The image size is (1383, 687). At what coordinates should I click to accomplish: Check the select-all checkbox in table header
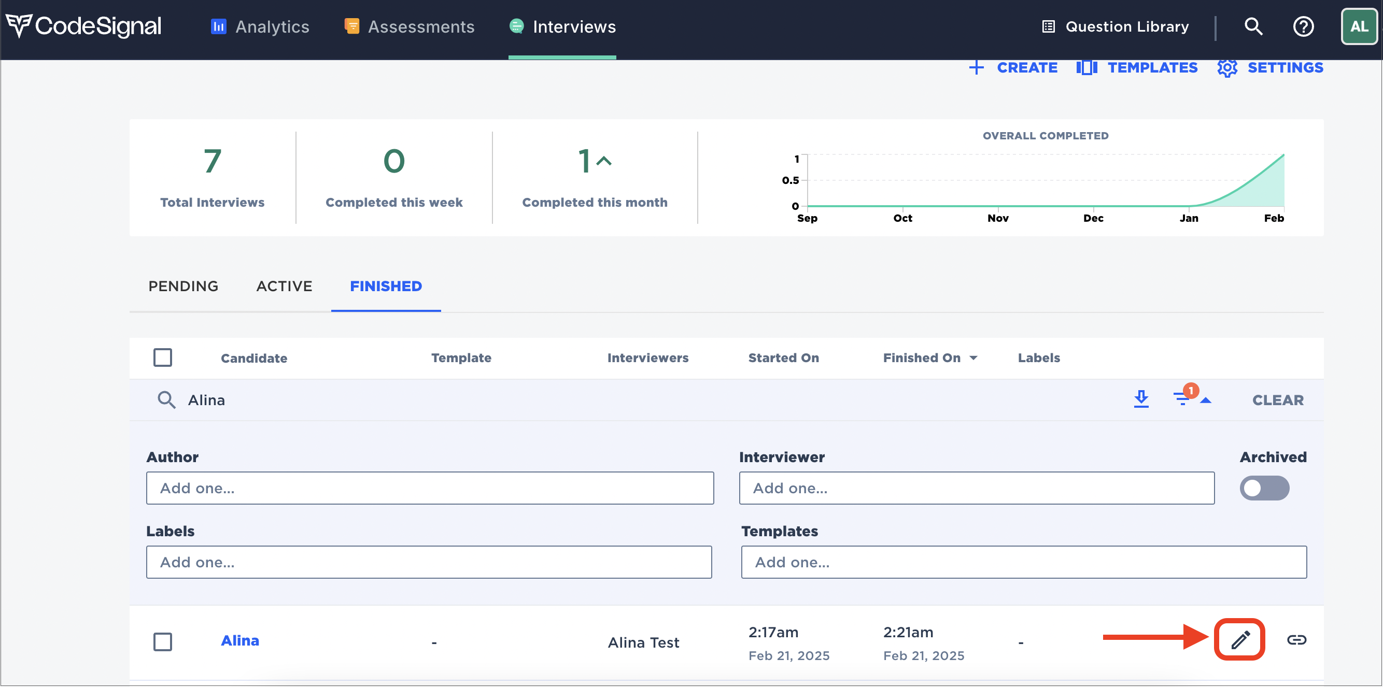point(163,357)
